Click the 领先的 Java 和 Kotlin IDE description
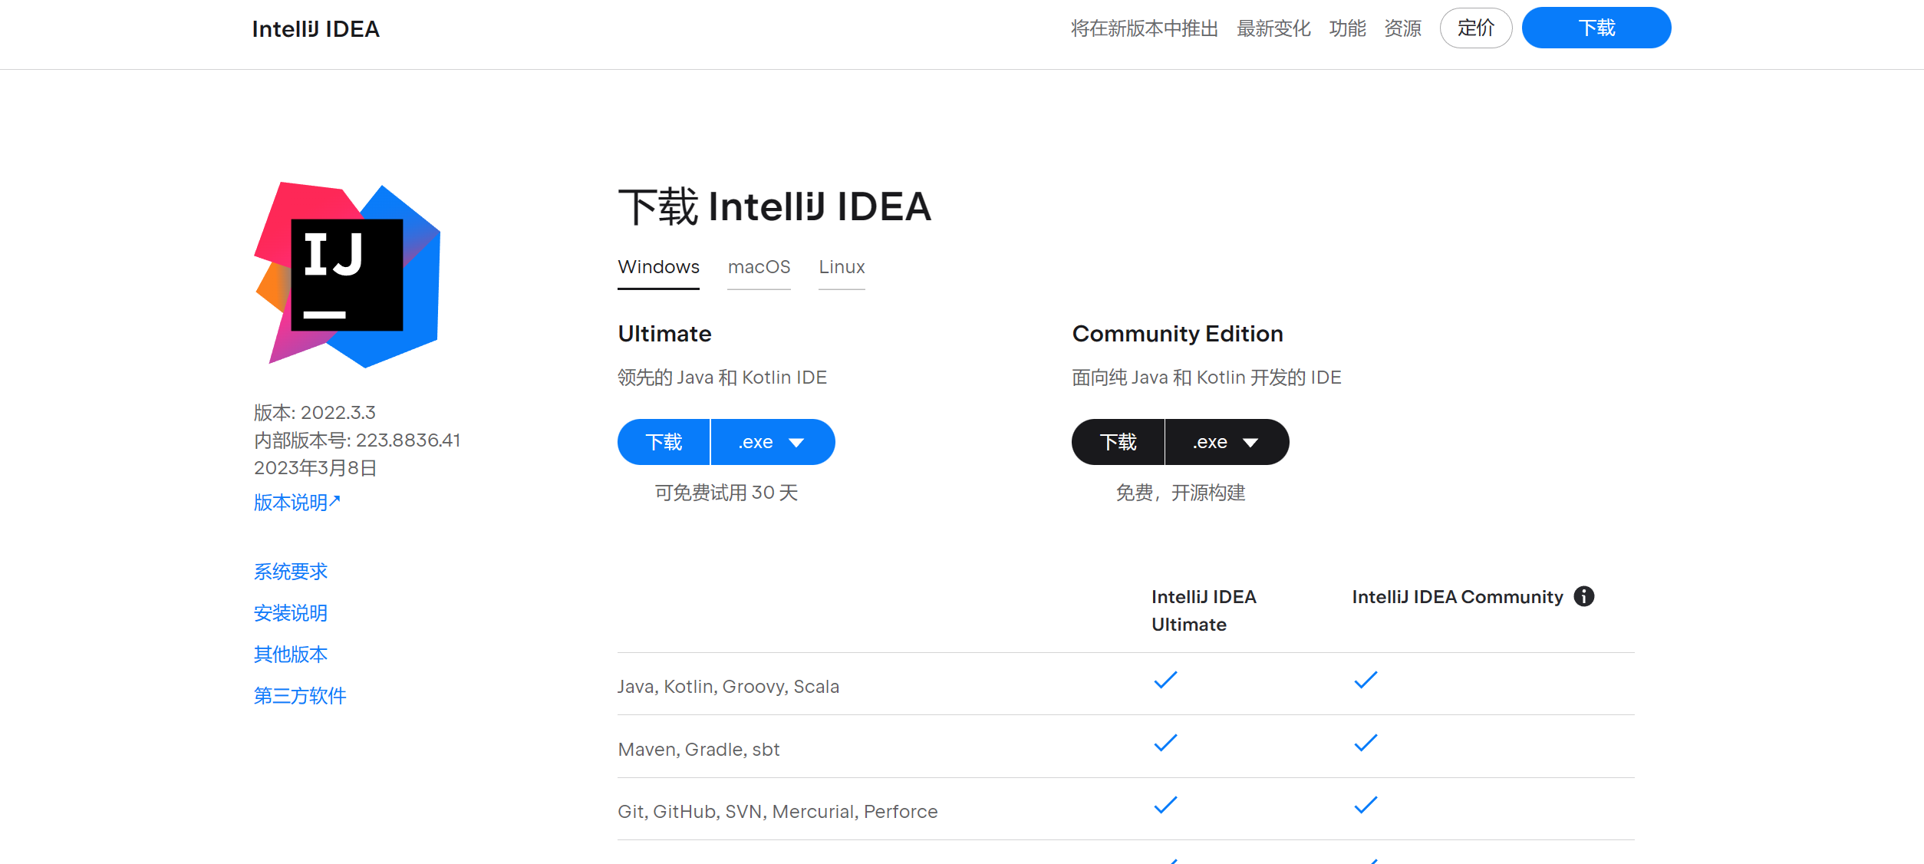The height and width of the screenshot is (864, 1924). (x=723, y=378)
